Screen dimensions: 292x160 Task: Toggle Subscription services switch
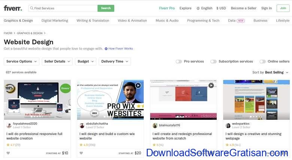(x=213, y=62)
